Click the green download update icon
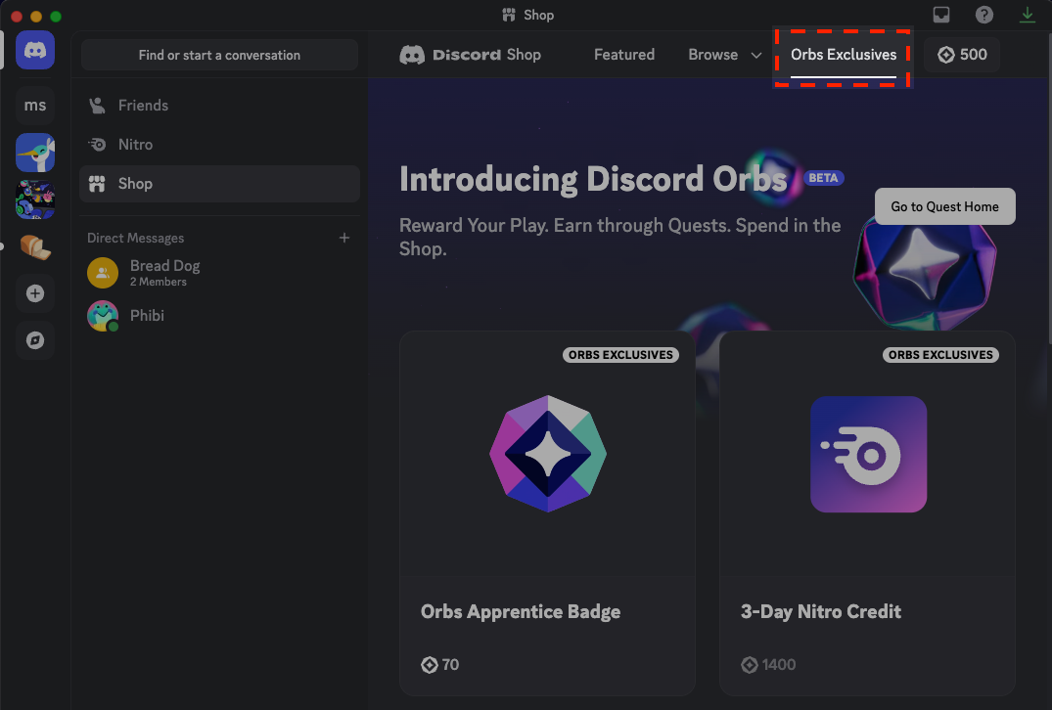Viewport: 1052px width, 710px height. tap(1028, 15)
